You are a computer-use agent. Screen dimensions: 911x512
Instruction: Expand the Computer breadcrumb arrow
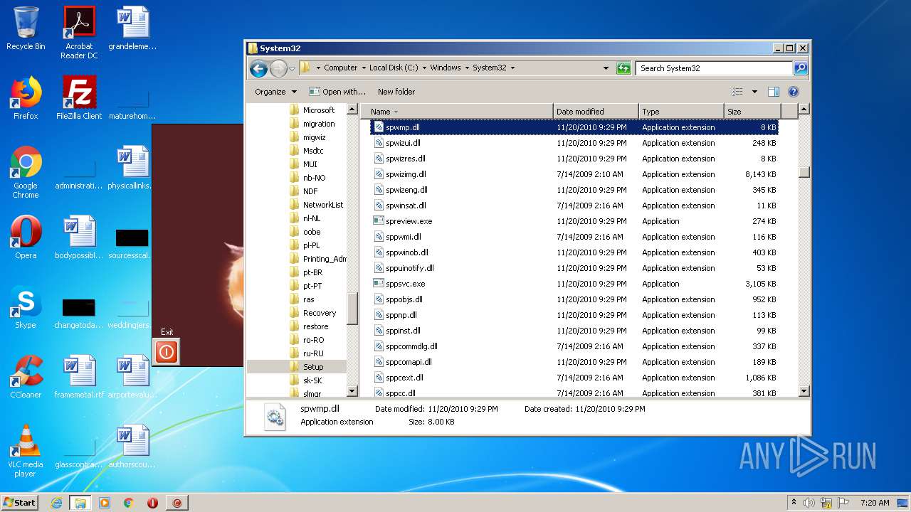pyautogui.click(x=363, y=68)
